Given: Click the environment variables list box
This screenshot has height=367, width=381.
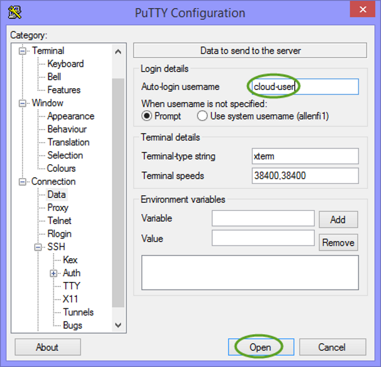Looking at the screenshot, I should click(x=250, y=273).
